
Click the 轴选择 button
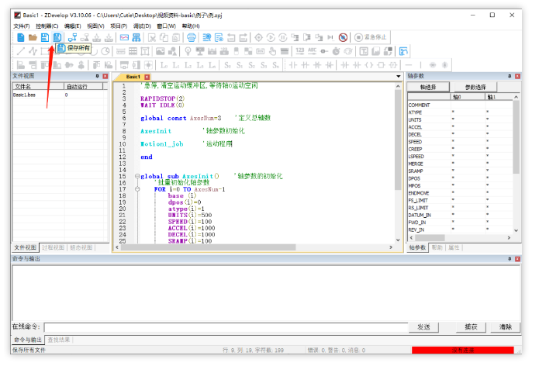pyautogui.click(x=428, y=87)
